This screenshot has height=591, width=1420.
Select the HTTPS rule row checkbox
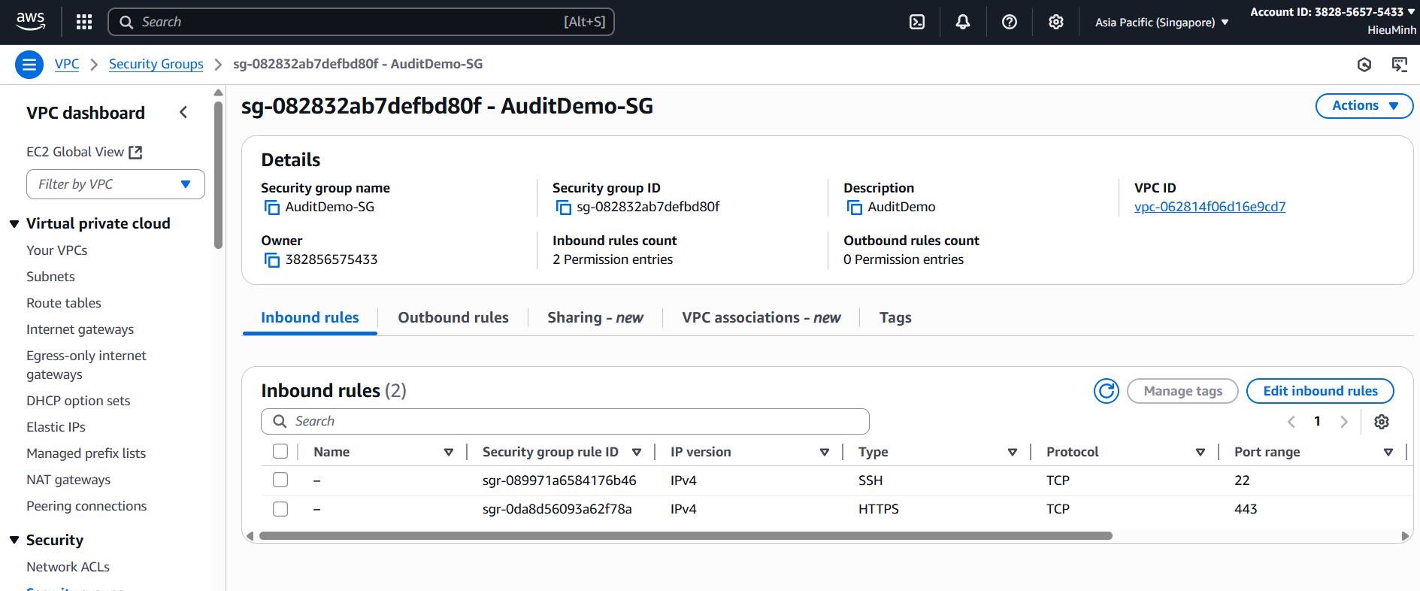[280, 509]
